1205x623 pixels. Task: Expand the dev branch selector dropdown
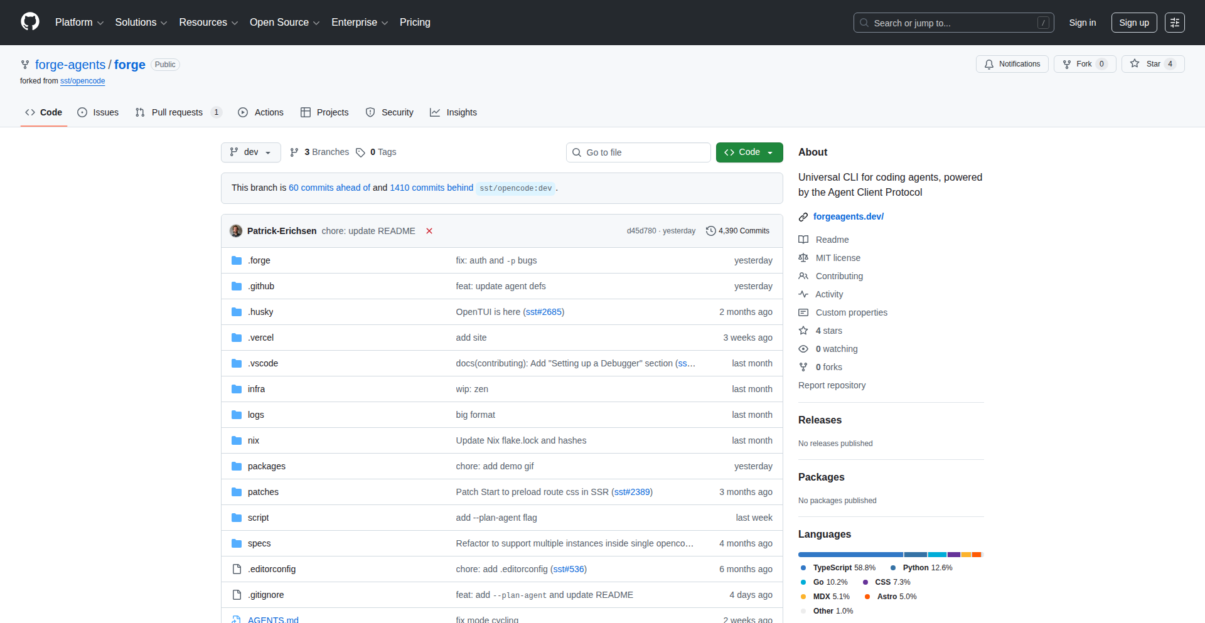pyautogui.click(x=250, y=152)
